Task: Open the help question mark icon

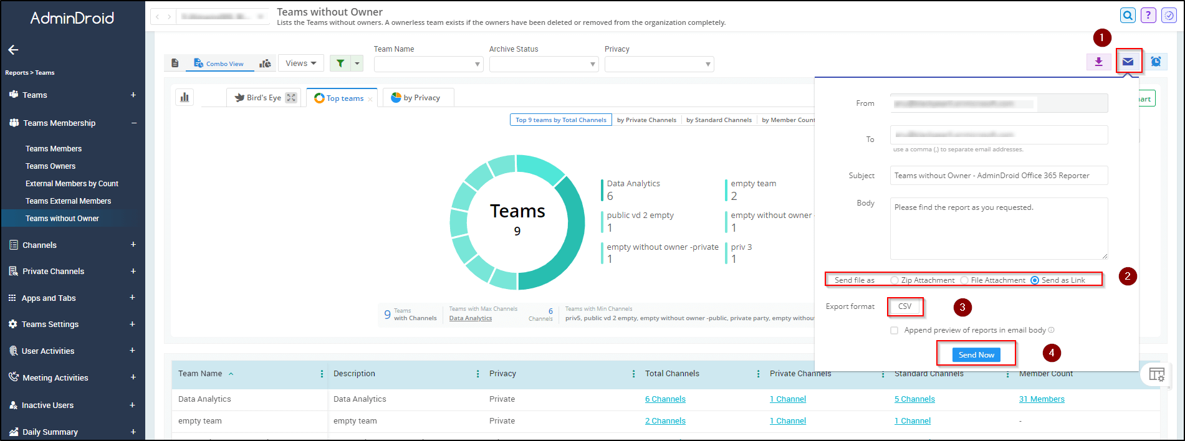Action: click(1148, 16)
